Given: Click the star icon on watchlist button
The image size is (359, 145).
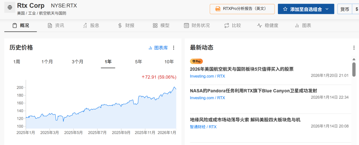Looking at the screenshot, I should tap(285, 9).
